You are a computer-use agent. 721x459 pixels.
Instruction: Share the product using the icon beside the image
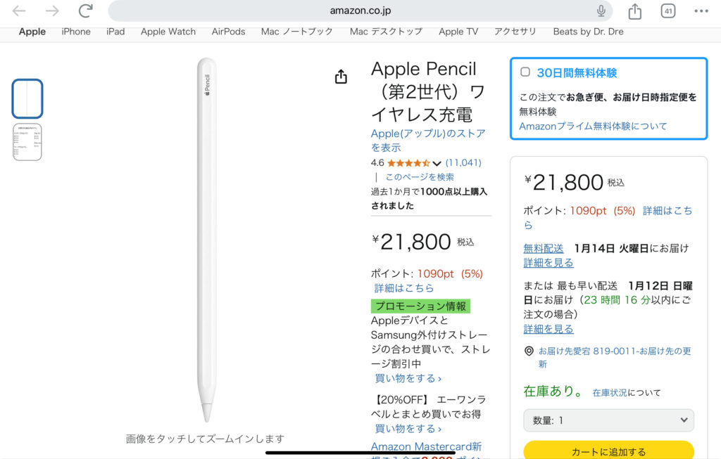pyautogui.click(x=341, y=77)
